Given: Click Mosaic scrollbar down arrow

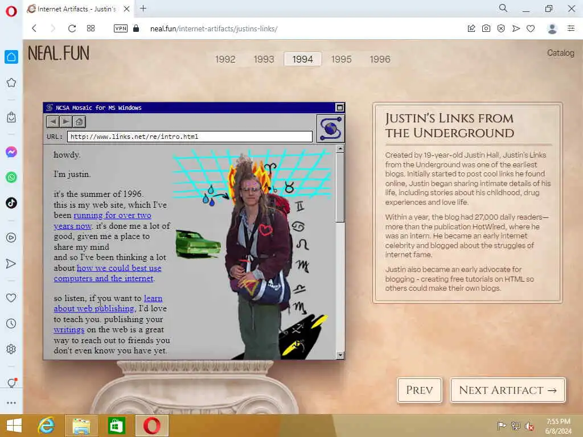Looking at the screenshot, I should click(340, 355).
